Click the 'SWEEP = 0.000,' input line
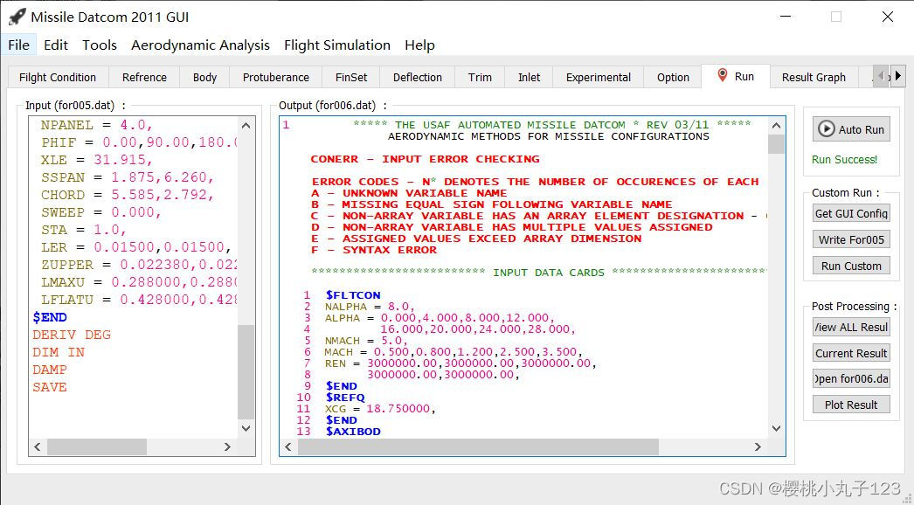Screen dimensions: 914x505 coord(100,212)
